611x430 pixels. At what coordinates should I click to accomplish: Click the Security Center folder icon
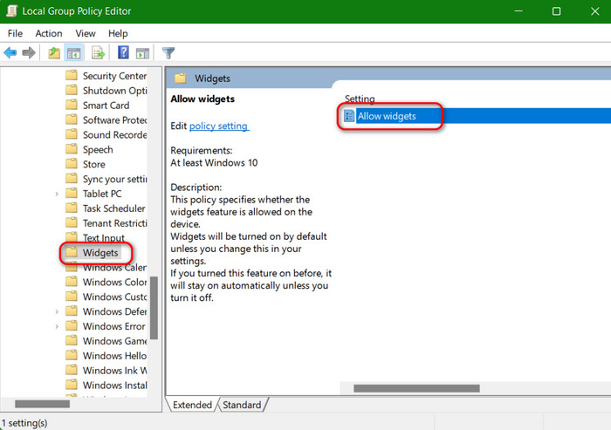click(72, 75)
